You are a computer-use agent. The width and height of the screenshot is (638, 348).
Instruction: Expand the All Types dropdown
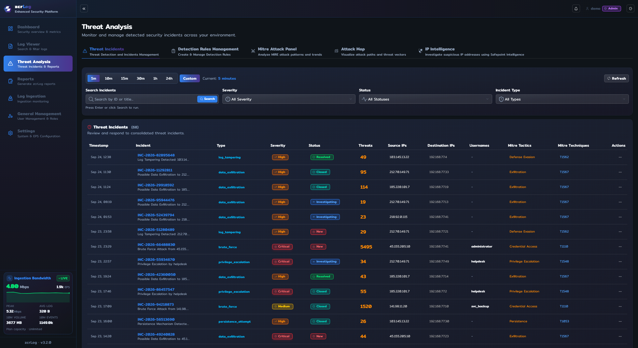(x=562, y=99)
